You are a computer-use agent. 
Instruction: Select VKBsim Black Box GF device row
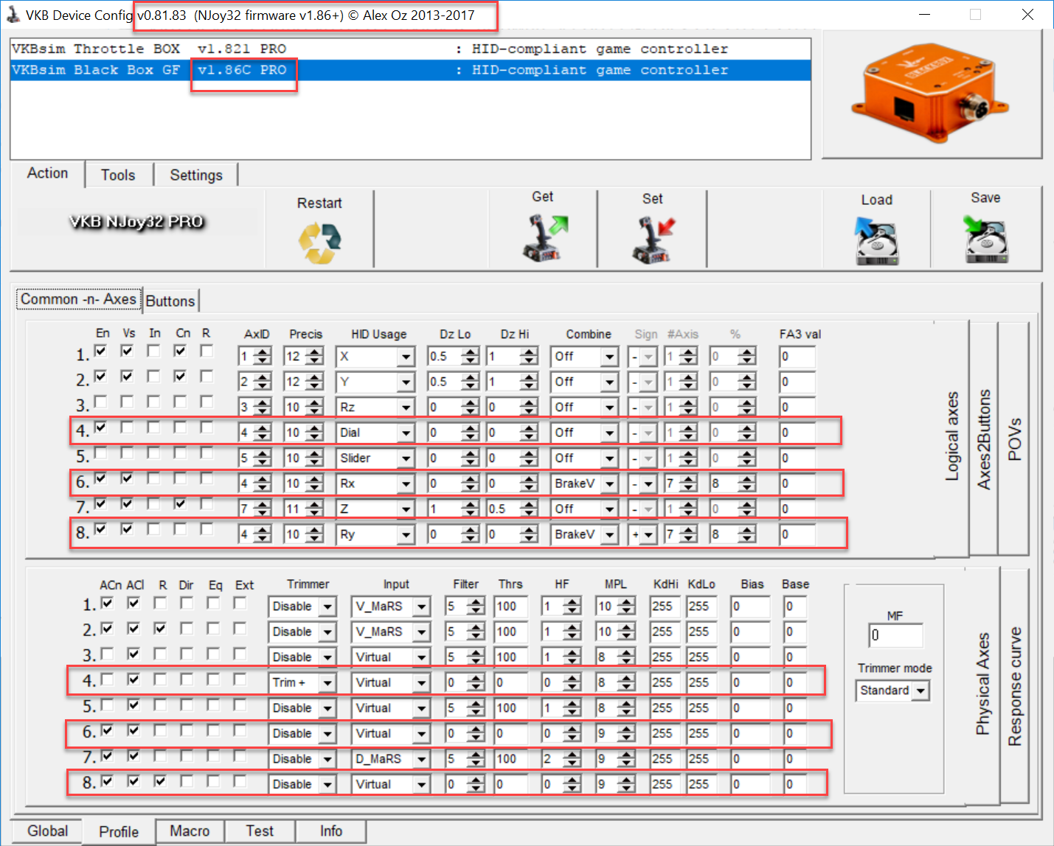point(410,70)
